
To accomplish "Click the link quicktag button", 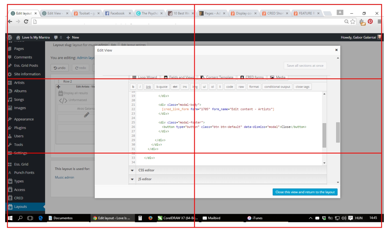I will [148, 87].
